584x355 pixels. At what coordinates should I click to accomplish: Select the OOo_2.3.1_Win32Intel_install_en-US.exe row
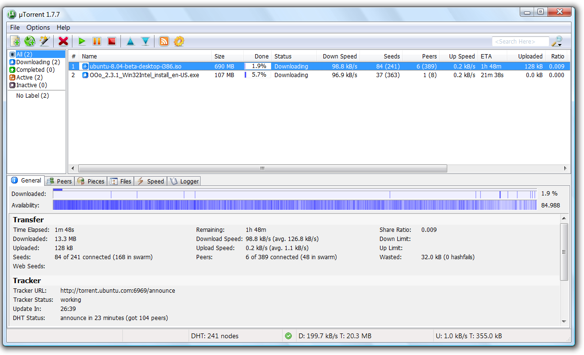pos(319,75)
